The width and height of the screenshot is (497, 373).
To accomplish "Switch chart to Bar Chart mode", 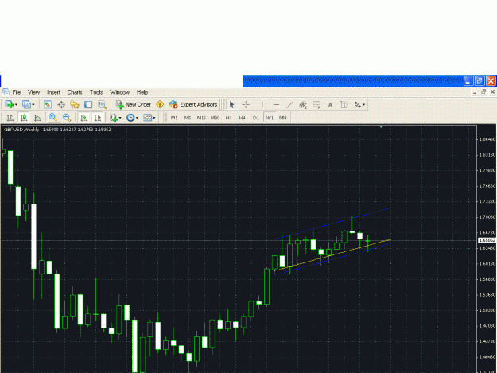I will (10, 118).
